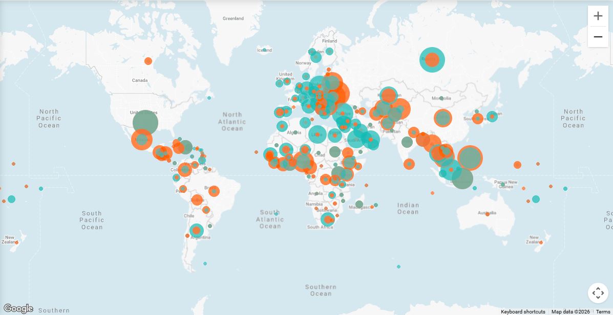Image resolution: width=613 pixels, height=315 pixels.
Task: Click the orange bubble over South Korea
Action: [x=478, y=119]
